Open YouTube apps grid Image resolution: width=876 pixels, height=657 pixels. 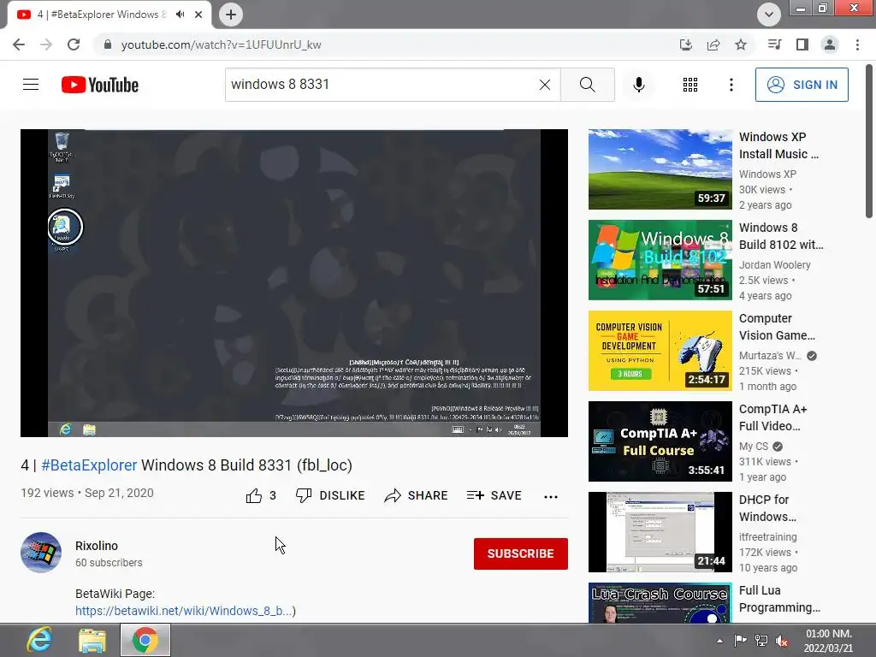(690, 85)
